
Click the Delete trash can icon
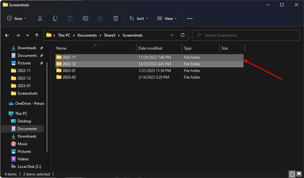click(x=116, y=18)
